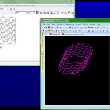This screenshot has width=110, height=110.
Task: Set left text alignment in ChemDraw
Action: point(38,13)
